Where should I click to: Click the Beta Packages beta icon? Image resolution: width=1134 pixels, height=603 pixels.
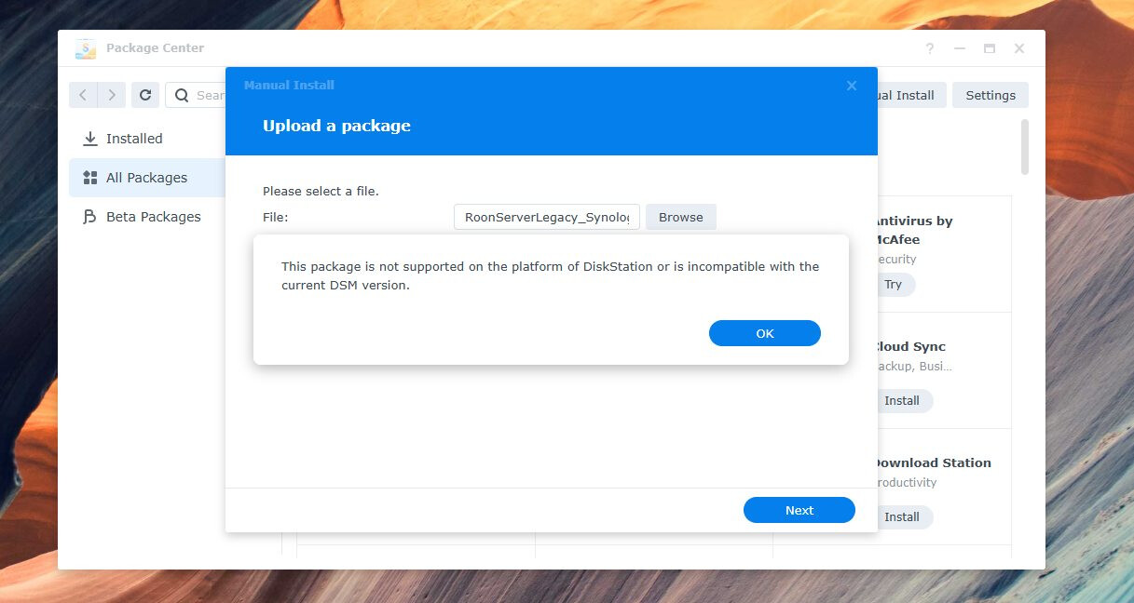pyautogui.click(x=89, y=216)
